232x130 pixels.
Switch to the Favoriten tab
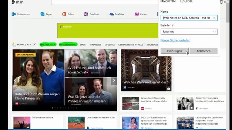168,1
